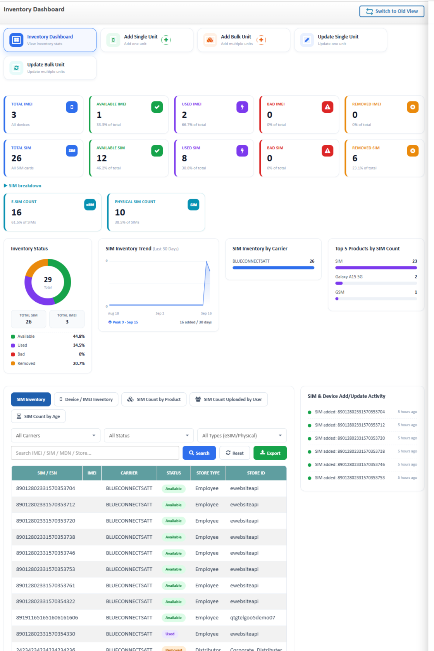The width and height of the screenshot is (434, 651).
Task: Collapse the SIM breakdown section
Action: pyautogui.click(x=22, y=186)
